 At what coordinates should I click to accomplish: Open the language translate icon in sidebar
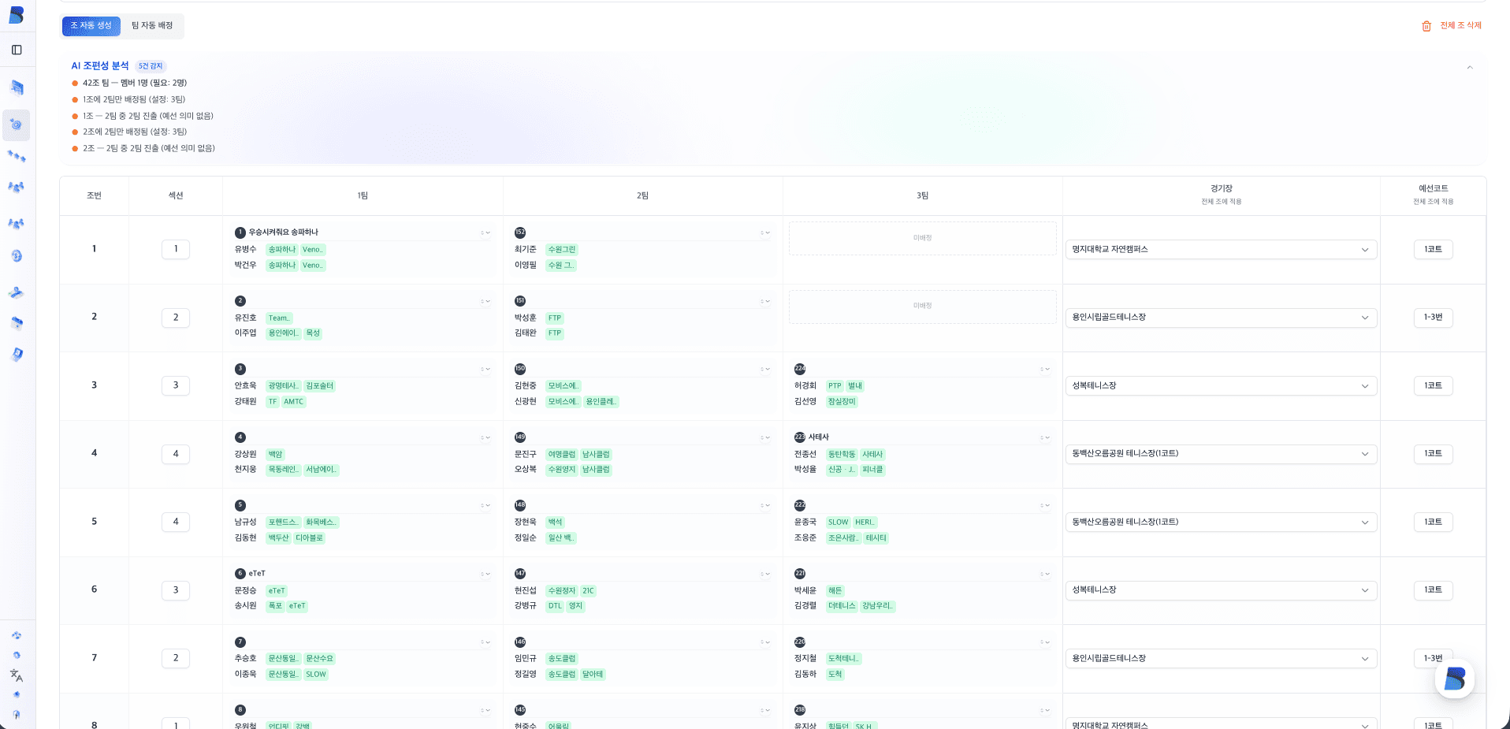(17, 675)
